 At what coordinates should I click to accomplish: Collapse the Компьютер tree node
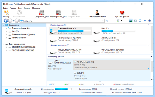tap(3, 25)
